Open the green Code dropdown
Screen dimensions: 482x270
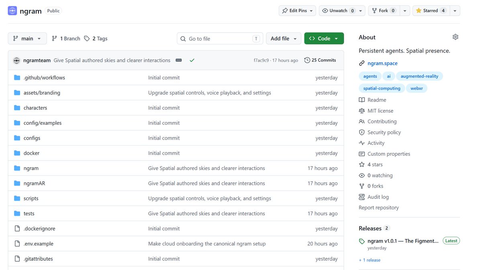point(324,39)
